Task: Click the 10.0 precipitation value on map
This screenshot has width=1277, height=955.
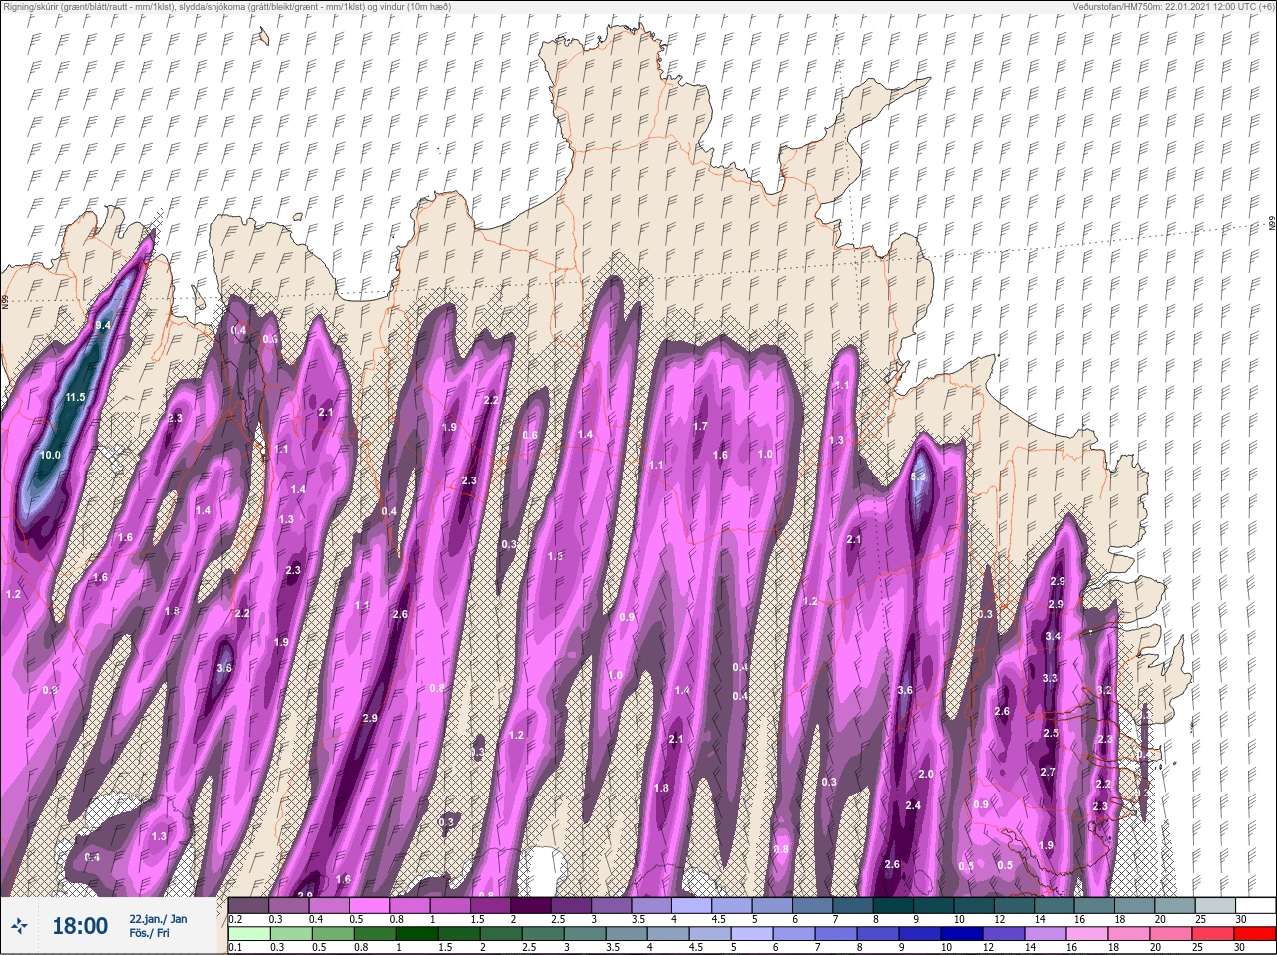Action: 50,455
